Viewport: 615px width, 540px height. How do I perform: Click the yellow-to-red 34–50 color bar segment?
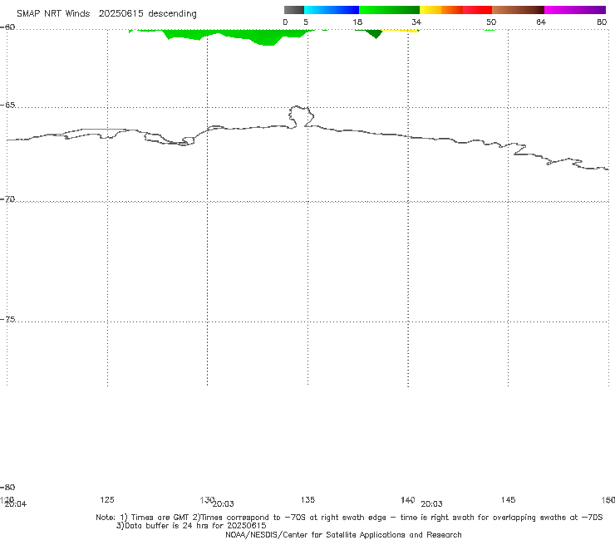coord(455,10)
